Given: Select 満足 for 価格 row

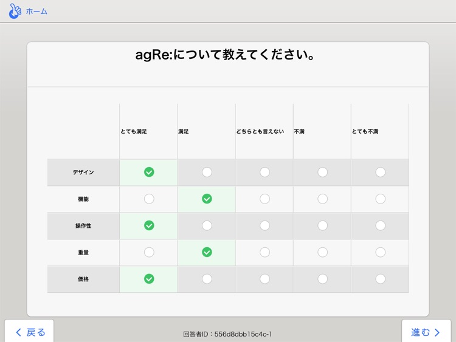Looking at the screenshot, I should click(207, 279).
